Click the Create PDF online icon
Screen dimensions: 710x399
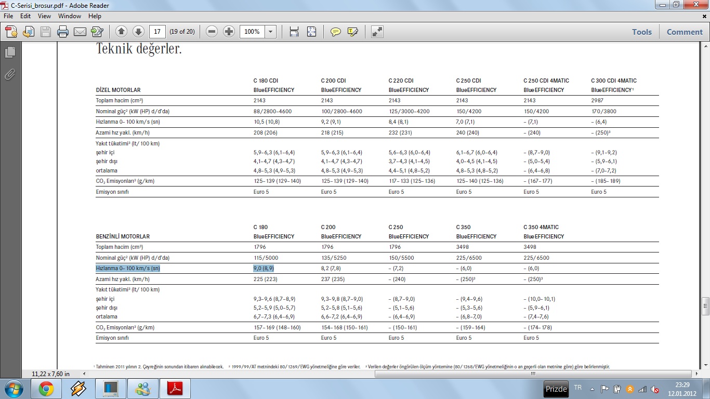click(x=11, y=32)
